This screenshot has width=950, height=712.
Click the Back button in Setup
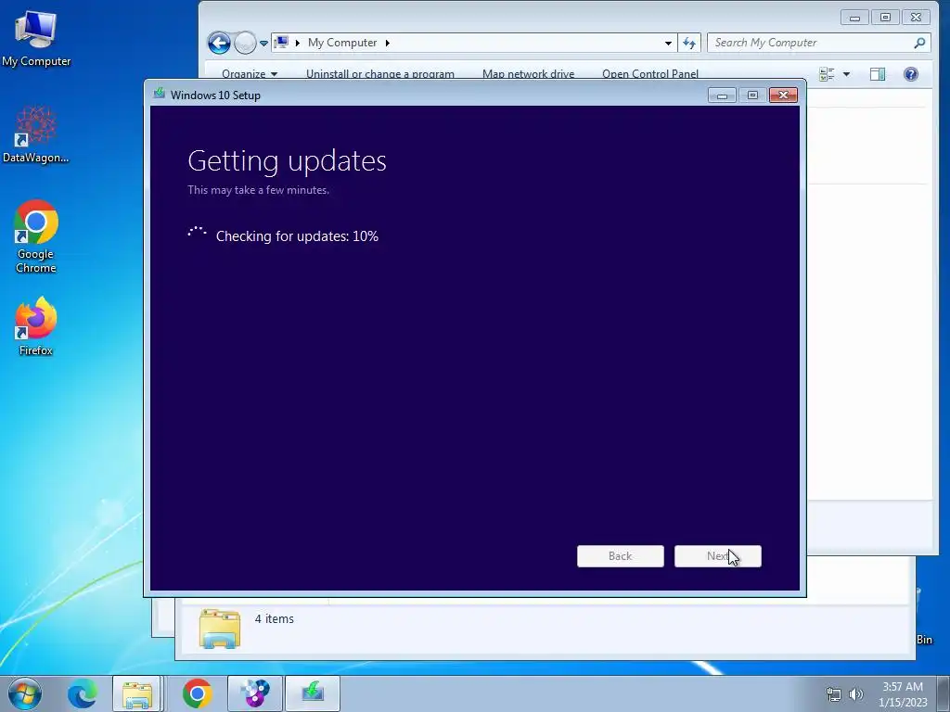621,556
